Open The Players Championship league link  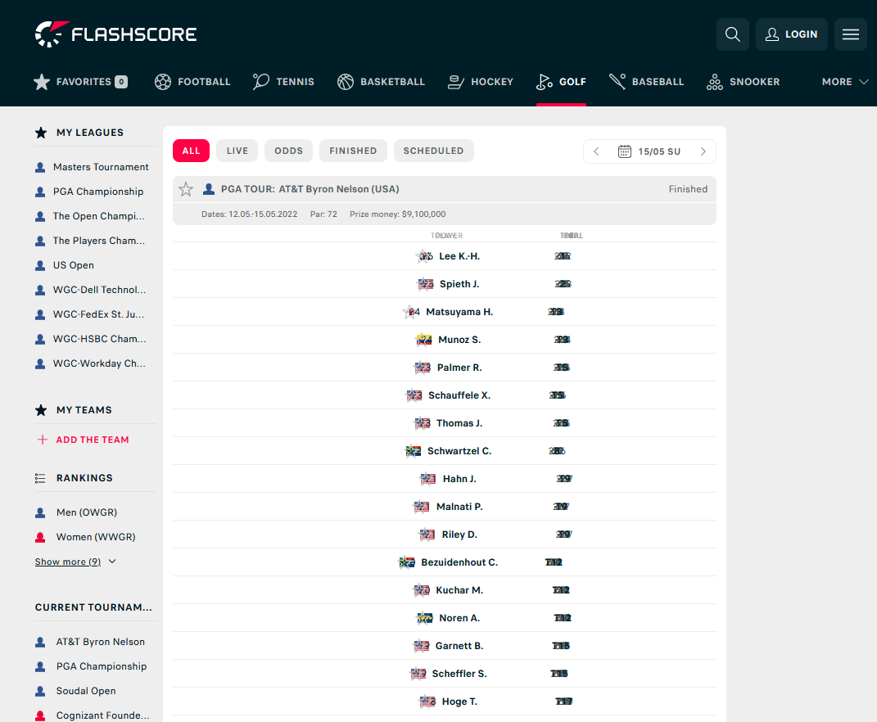[99, 241]
